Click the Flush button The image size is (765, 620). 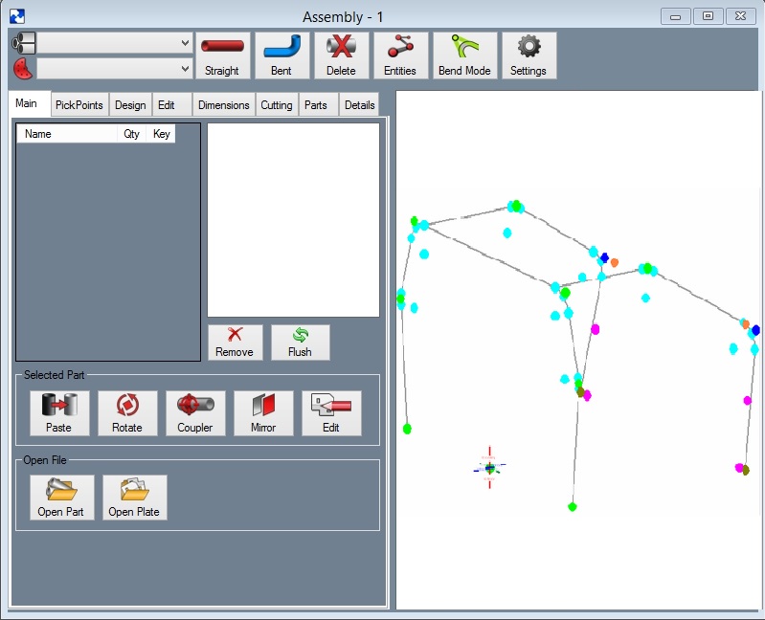300,343
